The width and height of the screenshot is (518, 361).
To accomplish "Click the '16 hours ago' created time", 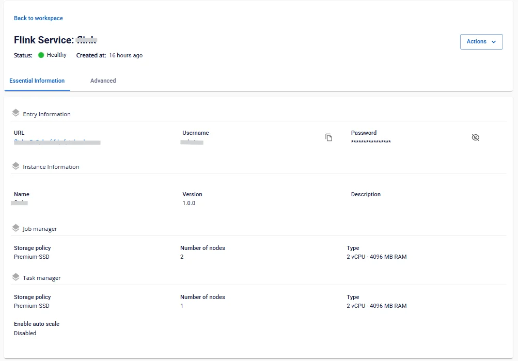I will click(126, 55).
